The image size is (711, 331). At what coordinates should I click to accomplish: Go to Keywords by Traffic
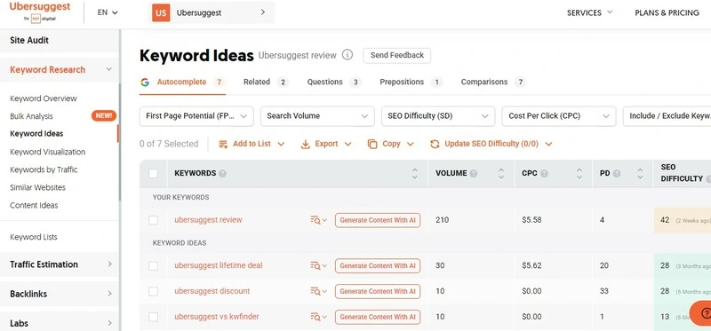pos(44,169)
